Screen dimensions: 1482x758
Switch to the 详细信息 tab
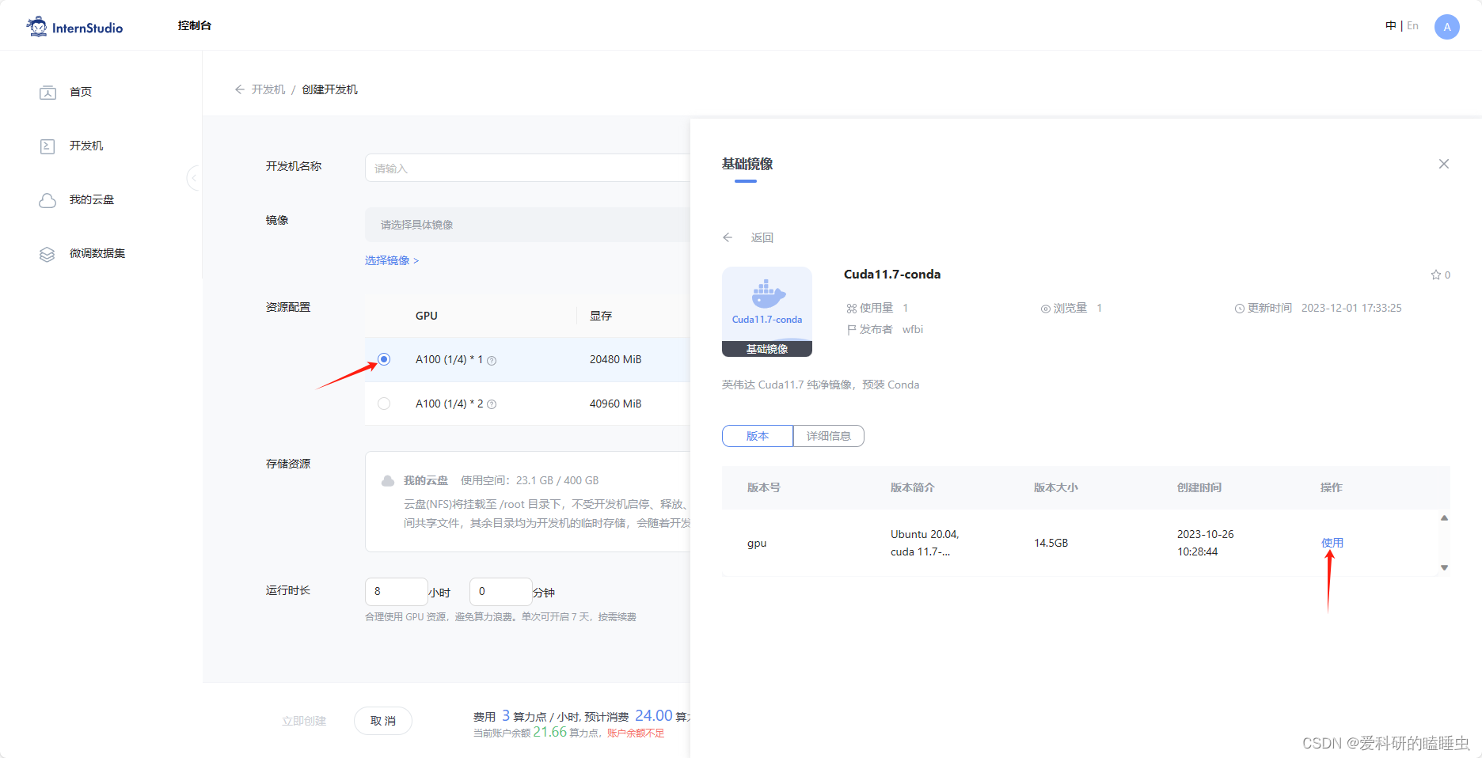coord(828,436)
